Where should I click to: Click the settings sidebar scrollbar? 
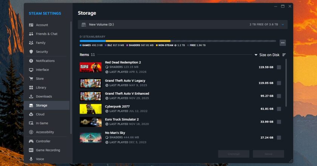pyautogui.click(x=71, y=78)
